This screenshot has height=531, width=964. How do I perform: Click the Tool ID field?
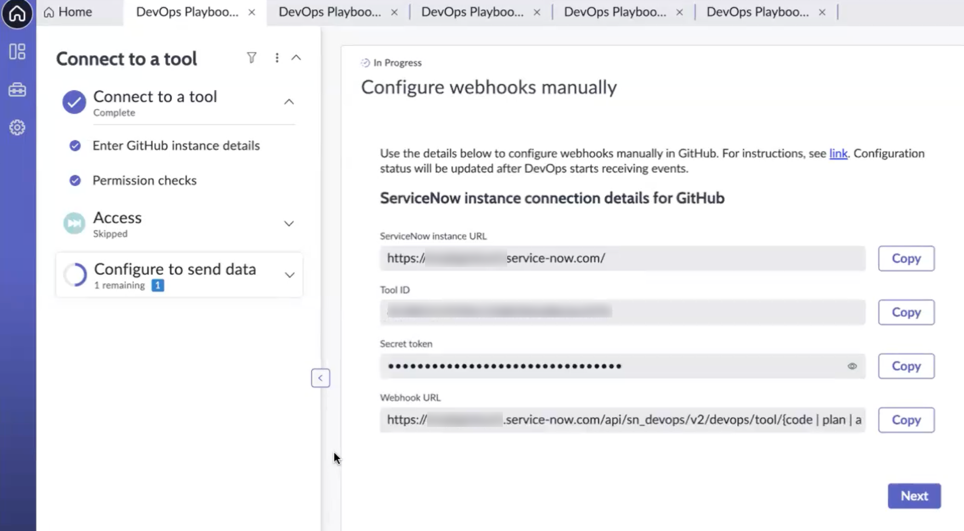click(623, 312)
